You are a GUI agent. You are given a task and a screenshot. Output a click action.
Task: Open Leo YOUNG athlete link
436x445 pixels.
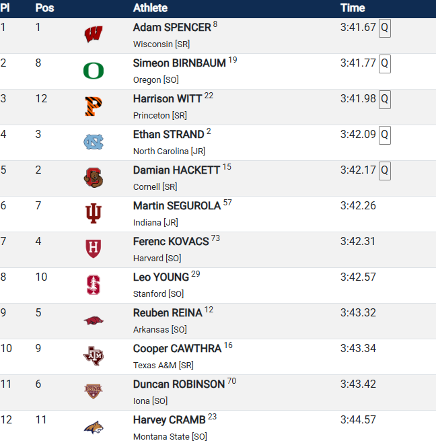point(161,277)
